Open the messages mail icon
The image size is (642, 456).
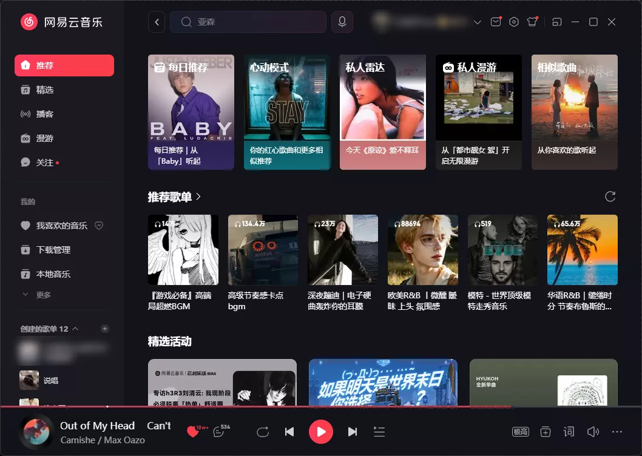[496, 22]
